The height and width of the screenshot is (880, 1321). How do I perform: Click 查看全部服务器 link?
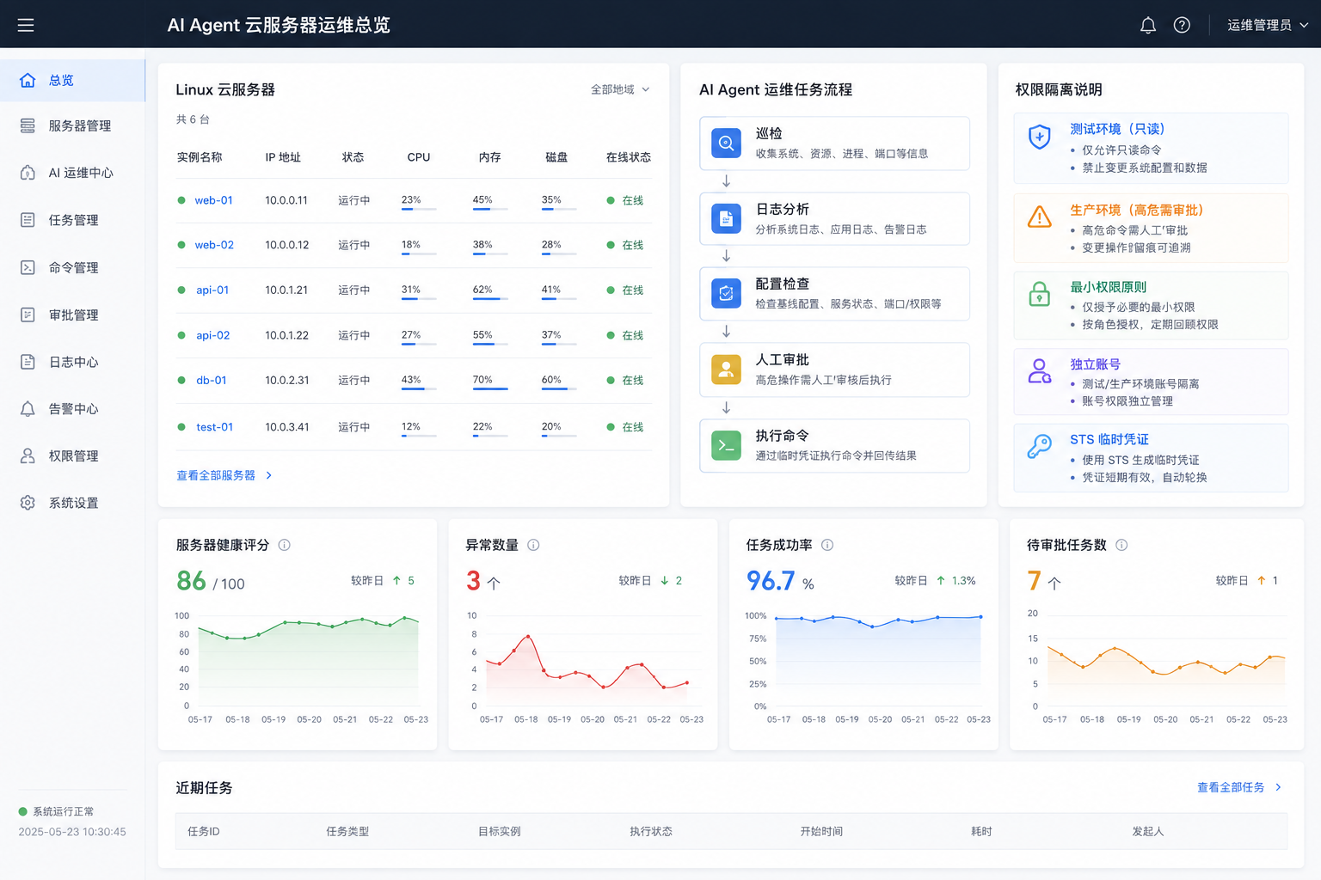(x=216, y=475)
